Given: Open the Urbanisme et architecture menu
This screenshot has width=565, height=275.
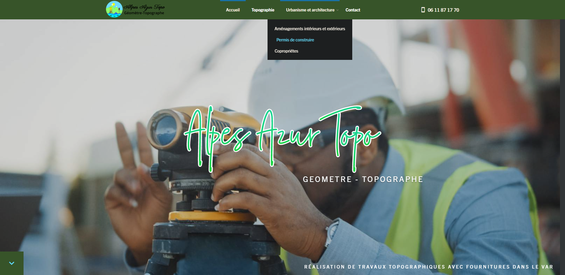Looking at the screenshot, I should (310, 10).
